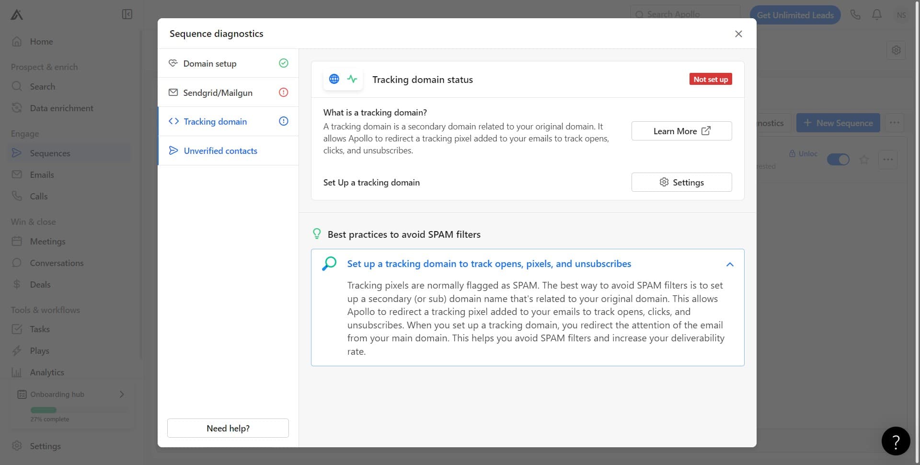Collapse the tracking domain best practice panel
920x465 pixels.
[x=730, y=264]
